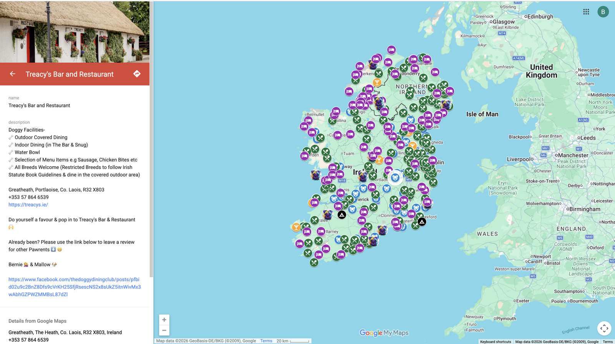Click the 'Isle of Man' map label
The image size is (615, 344).
[482, 114]
